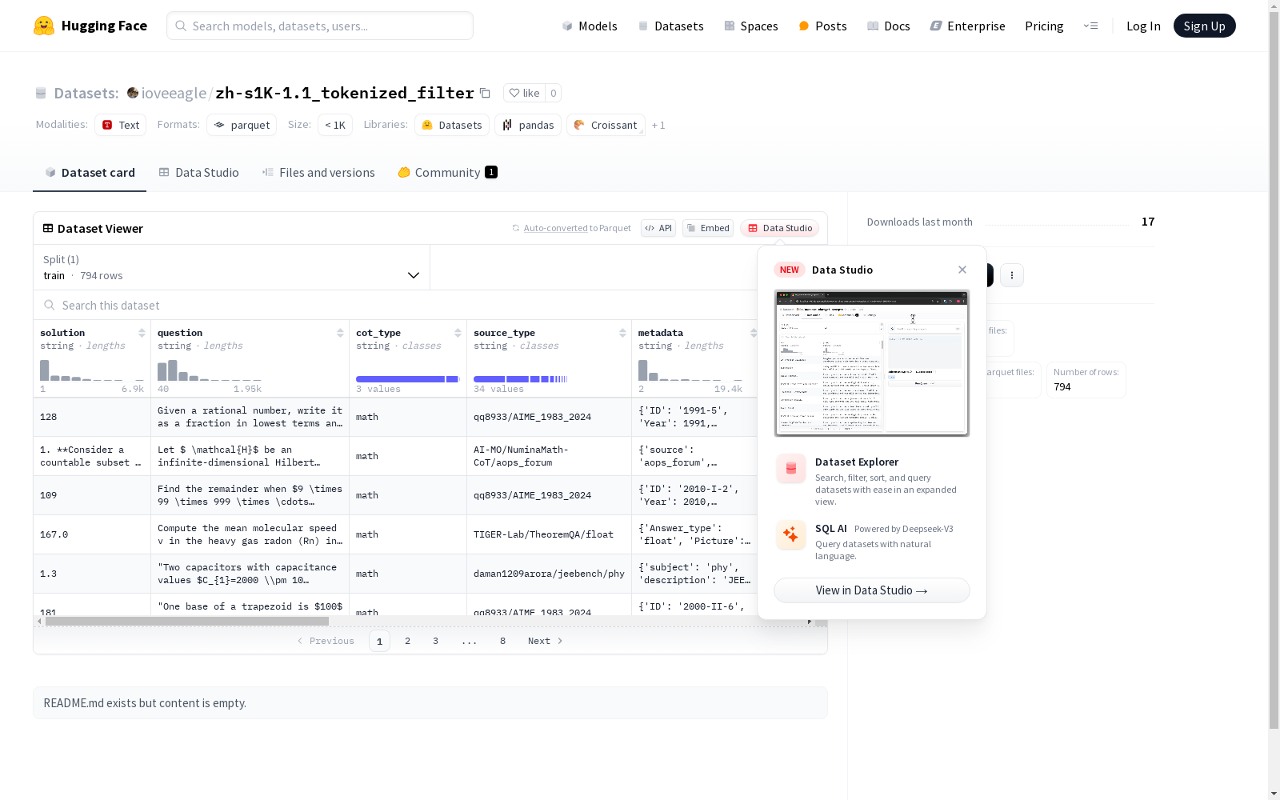Click the three-dot more options button
This screenshot has width=1280, height=800.
pyautogui.click(x=1012, y=275)
